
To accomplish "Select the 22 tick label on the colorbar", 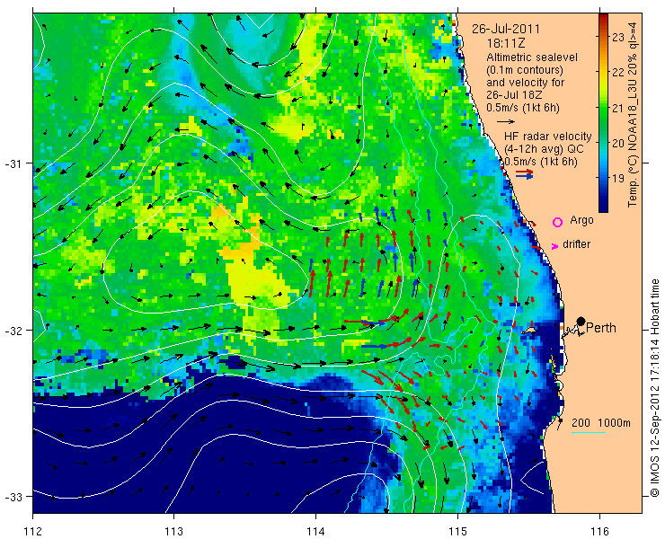I will [618, 73].
